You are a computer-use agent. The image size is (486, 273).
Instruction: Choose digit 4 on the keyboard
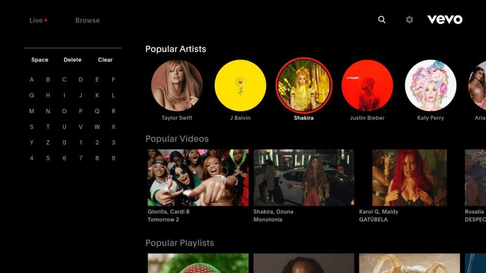31,158
